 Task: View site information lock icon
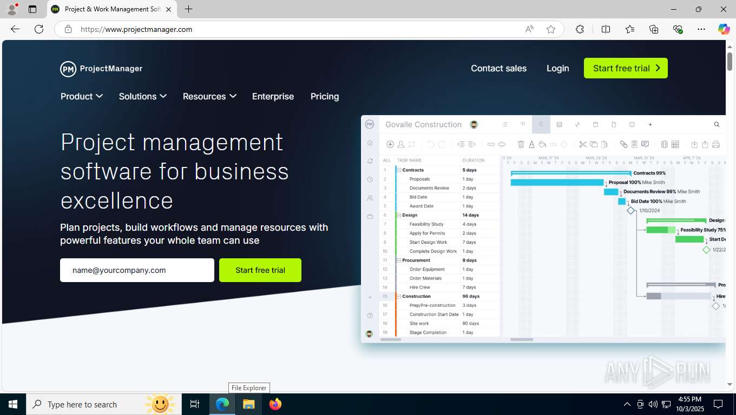[x=68, y=29]
